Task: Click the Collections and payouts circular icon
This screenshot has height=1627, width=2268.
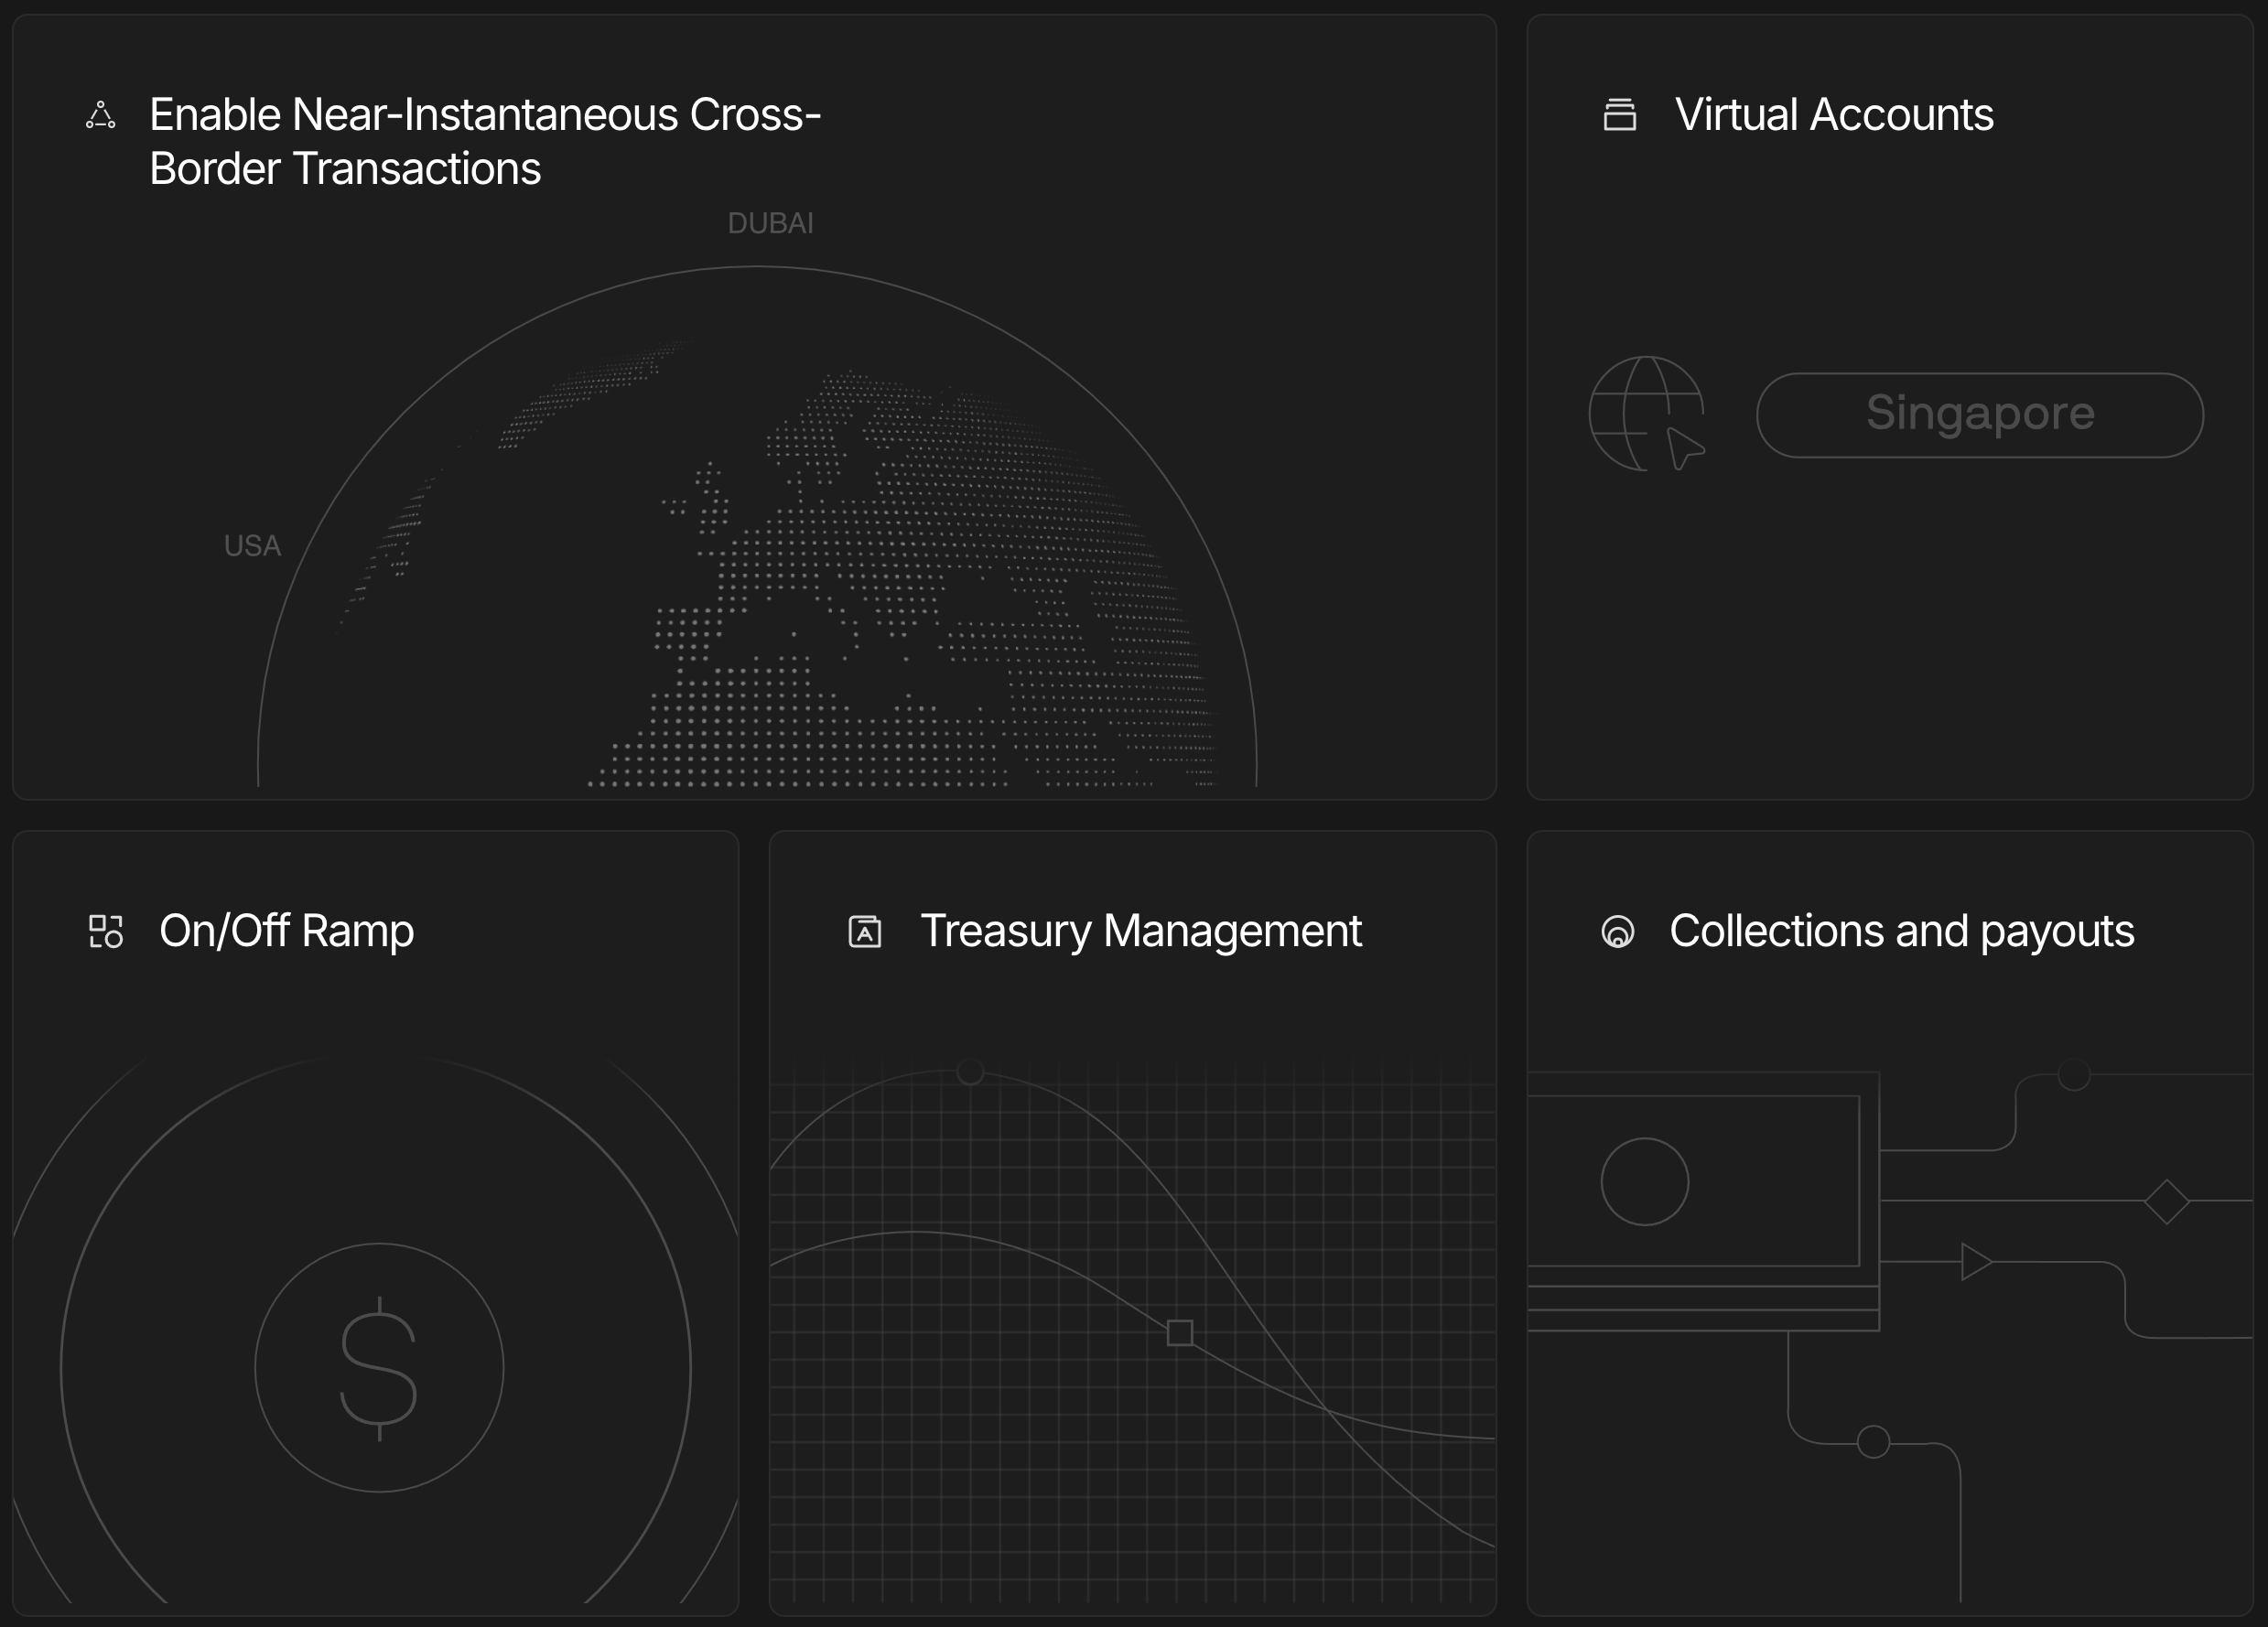Action: 1618,932
